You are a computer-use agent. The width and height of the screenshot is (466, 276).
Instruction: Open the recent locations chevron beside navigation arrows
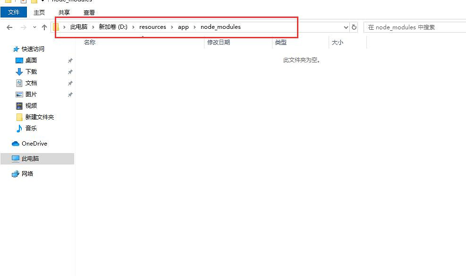point(34,27)
